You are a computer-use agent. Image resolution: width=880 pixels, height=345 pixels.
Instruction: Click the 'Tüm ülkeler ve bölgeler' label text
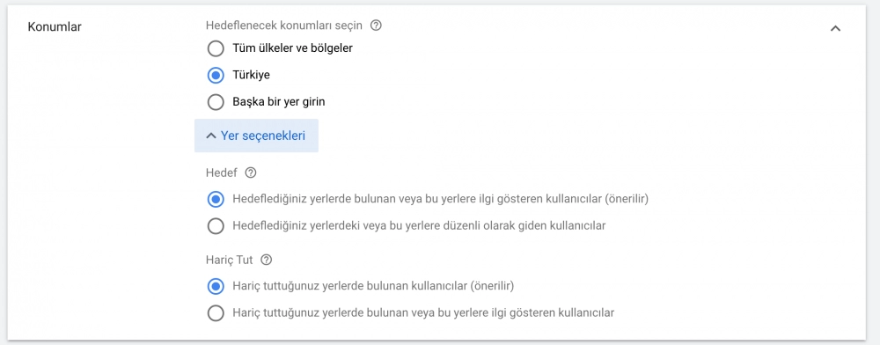[292, 48]
